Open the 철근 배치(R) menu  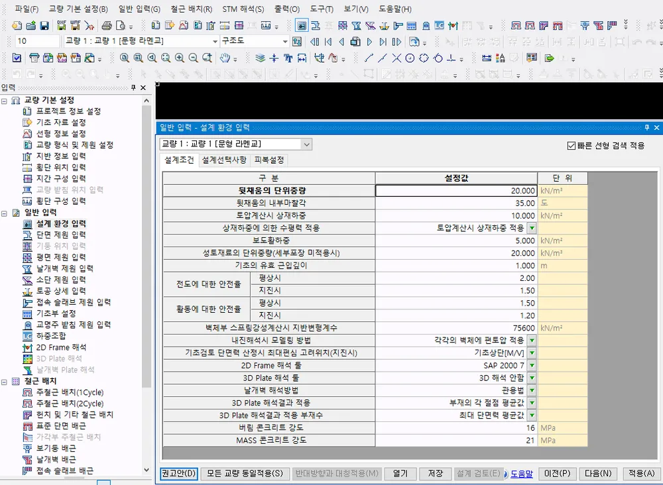tap(192, 9)
